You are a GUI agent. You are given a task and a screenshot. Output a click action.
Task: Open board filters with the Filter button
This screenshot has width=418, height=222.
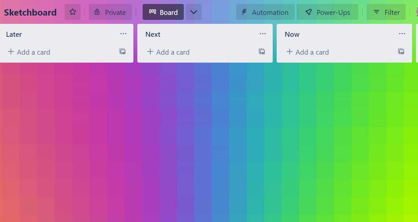tap(386, 12)
